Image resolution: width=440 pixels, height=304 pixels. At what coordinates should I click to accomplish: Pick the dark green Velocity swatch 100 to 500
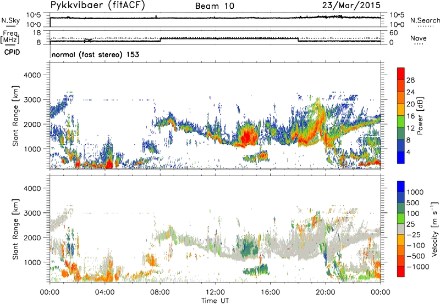[401, 208]
